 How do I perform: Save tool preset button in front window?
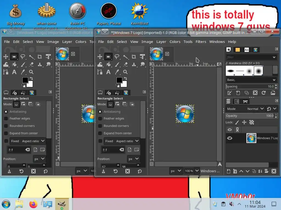(103, 171)
